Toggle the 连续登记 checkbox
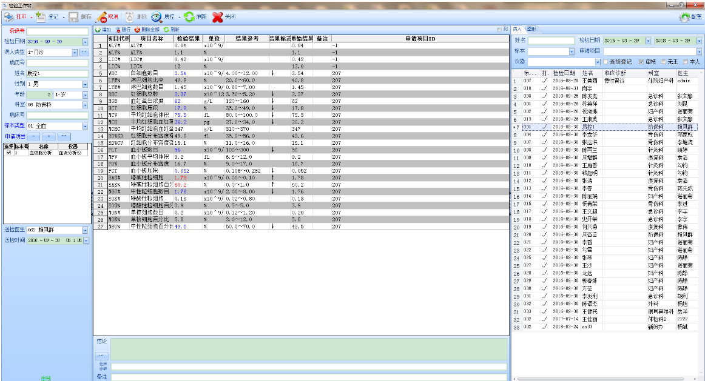The image size is (705, 381). pos(605,62)
